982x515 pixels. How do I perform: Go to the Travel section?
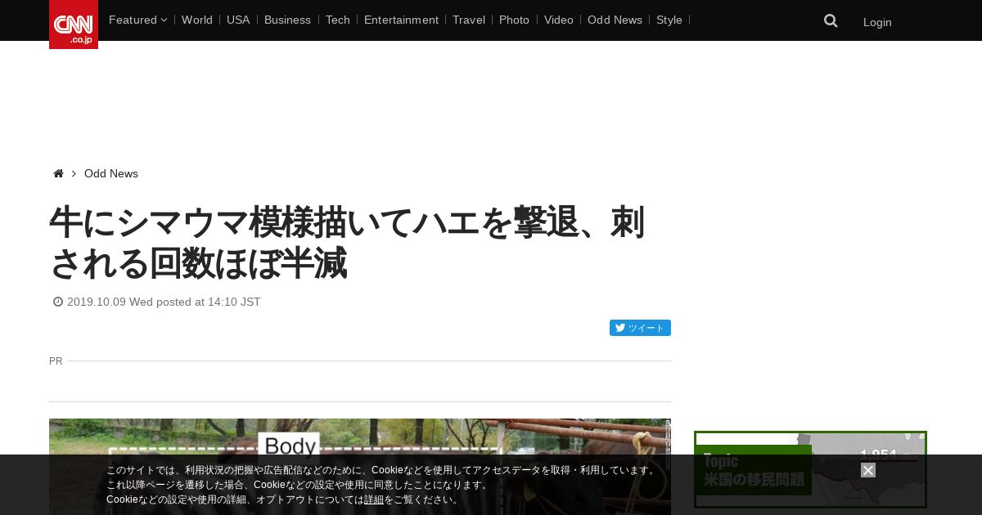pos(469,20)
